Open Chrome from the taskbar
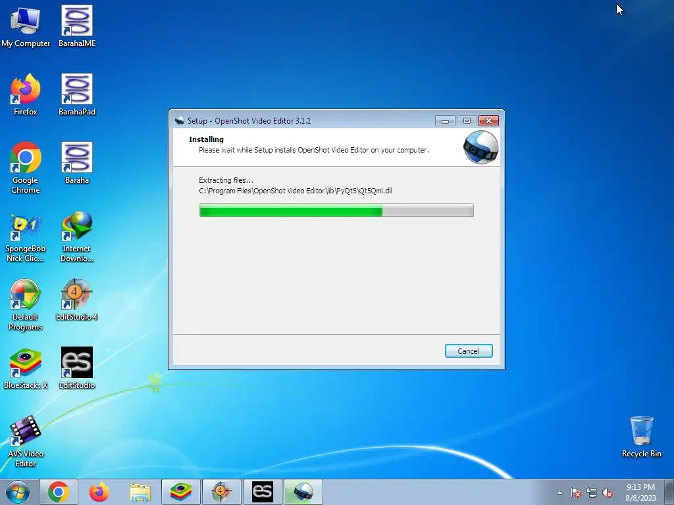The image size is (674, 505). 59,492
